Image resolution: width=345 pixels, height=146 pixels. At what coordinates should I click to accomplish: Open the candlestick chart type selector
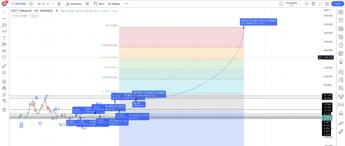click(59, 4)
